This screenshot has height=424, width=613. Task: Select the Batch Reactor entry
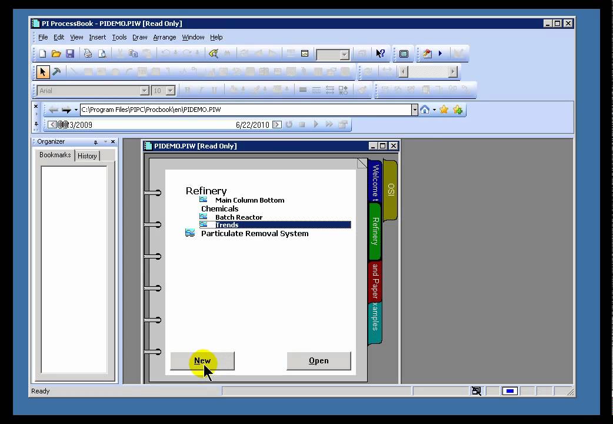click(x=238, y=217)
